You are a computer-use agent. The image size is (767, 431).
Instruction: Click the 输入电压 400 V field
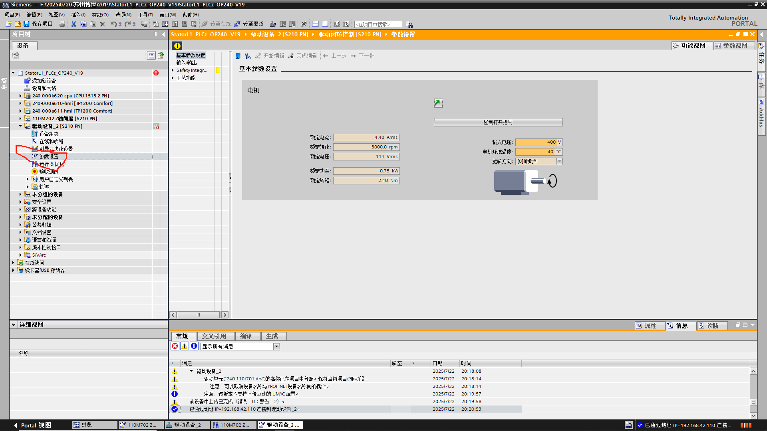538,142
